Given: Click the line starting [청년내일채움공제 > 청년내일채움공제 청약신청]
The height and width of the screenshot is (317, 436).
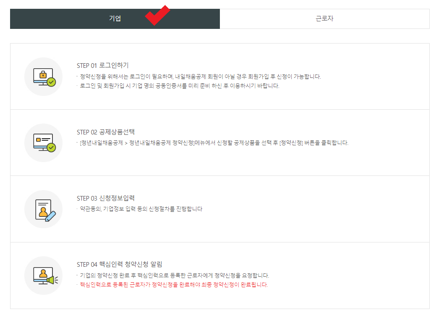Looking at the screenshot, I should (214, 143).
